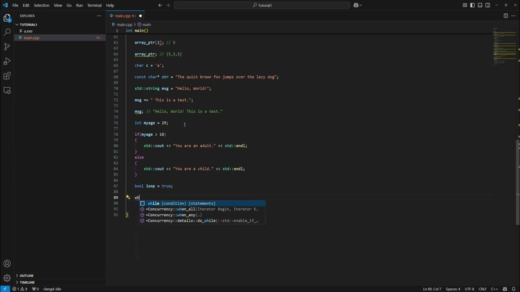Open the Source Control view
520x292 pixels.
[7, 47]
